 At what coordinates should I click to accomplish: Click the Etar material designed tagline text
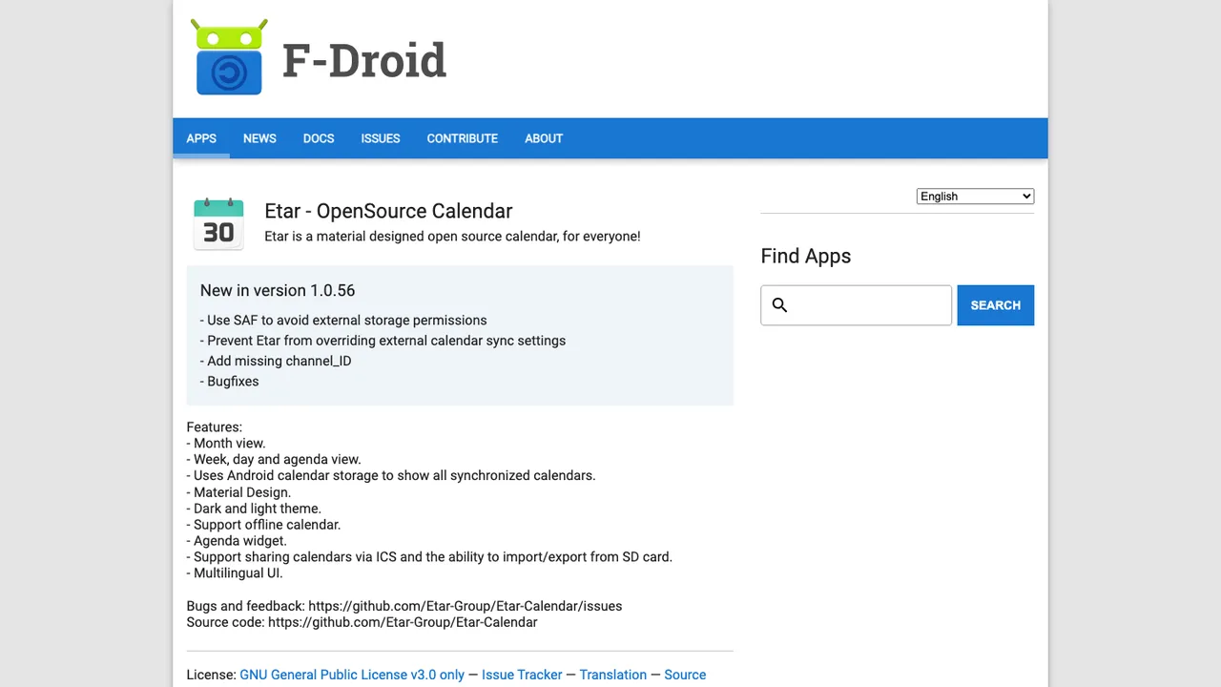pos(452,236)
